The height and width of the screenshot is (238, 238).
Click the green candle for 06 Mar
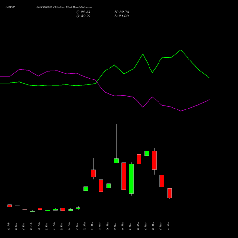point(109,186)
